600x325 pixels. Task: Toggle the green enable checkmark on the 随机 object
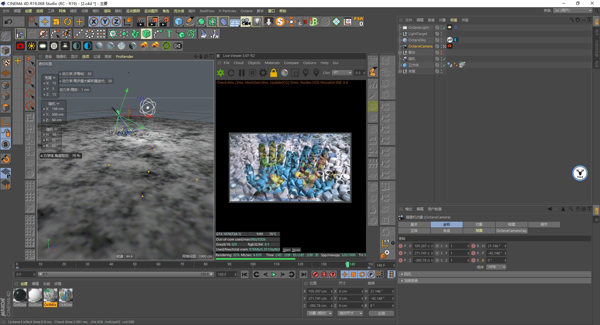(444, 59)
